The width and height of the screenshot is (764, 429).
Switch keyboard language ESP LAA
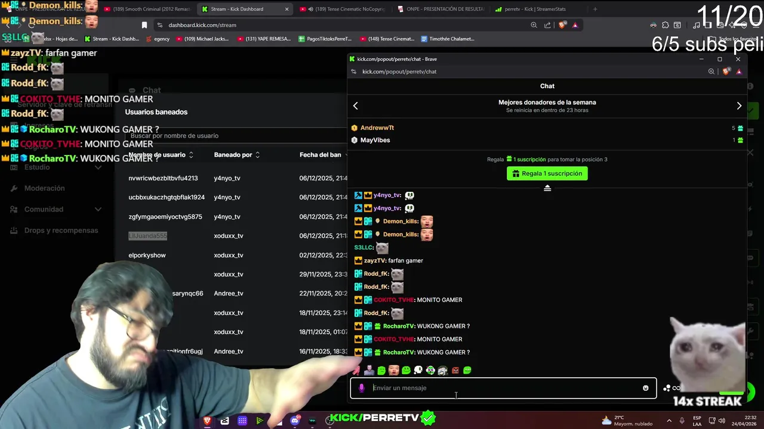click(x=697, y=421)
